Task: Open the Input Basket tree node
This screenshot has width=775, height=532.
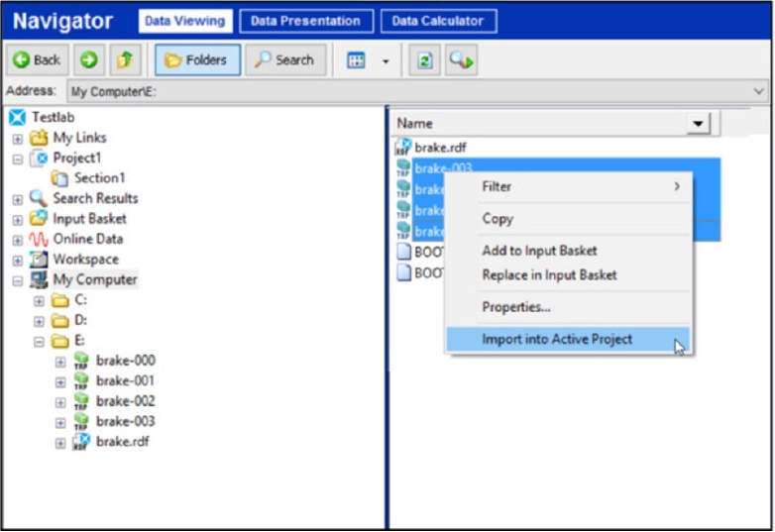Action: [x=89, y=219]
